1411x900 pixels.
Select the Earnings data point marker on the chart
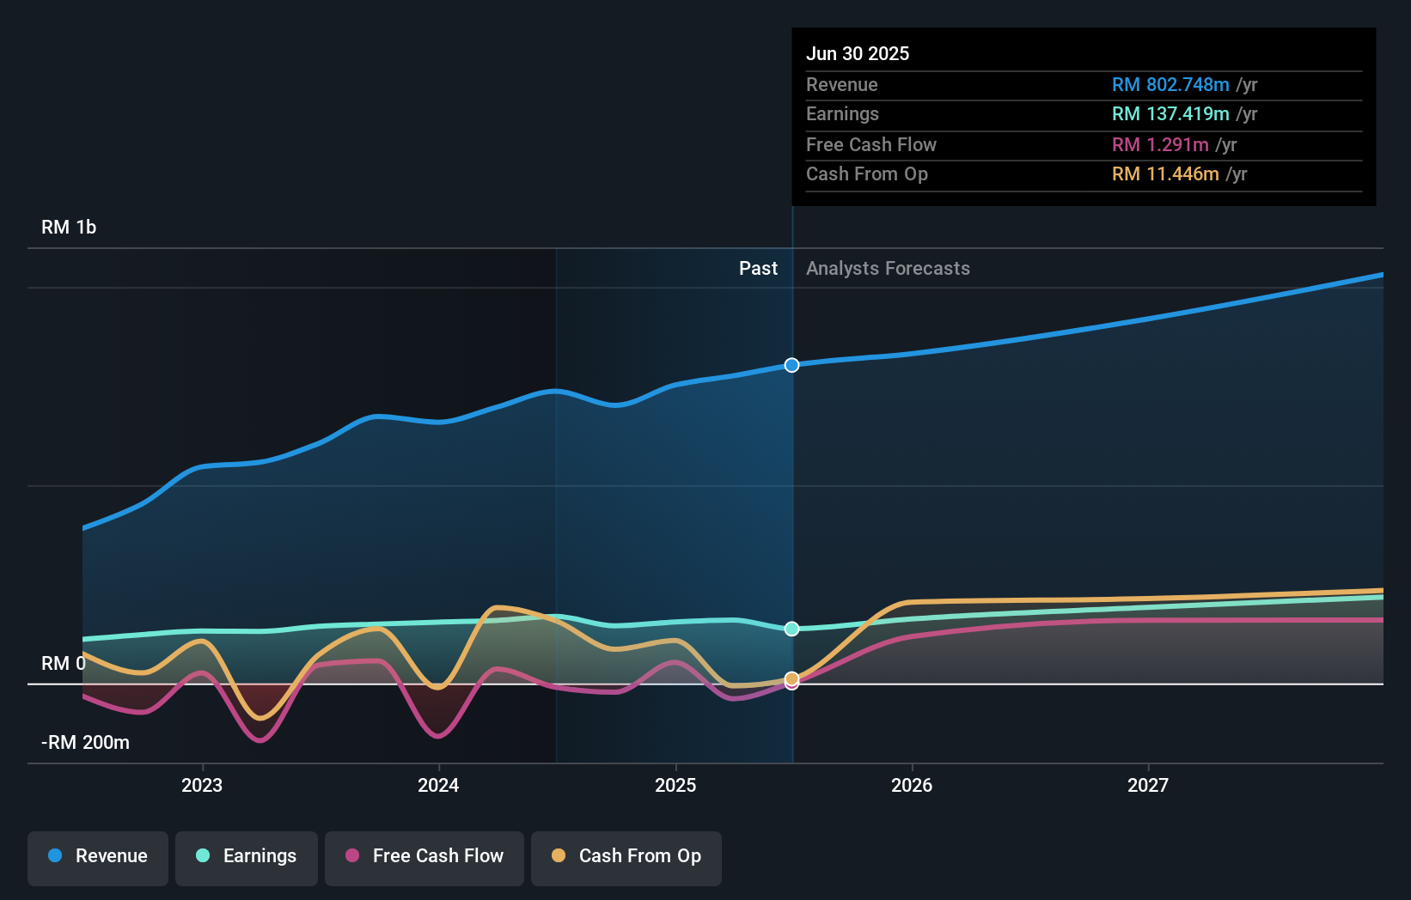pyautogui.click(x=791, y=629)
